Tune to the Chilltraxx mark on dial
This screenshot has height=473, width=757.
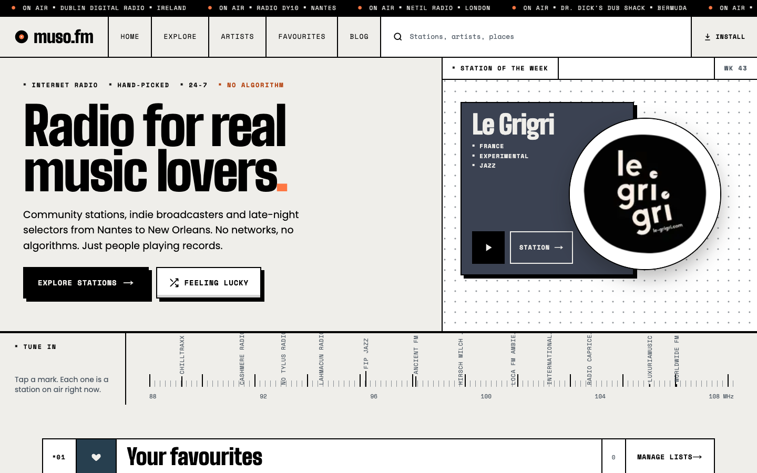pyautogui.click(x=182, y=361)
